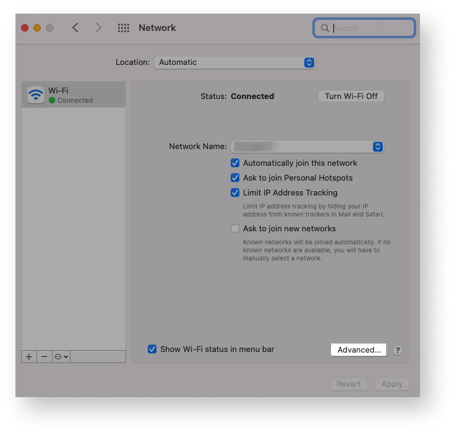Open help with the question mark button
Screen dimensions: 454x433
(x=398, y=350)
